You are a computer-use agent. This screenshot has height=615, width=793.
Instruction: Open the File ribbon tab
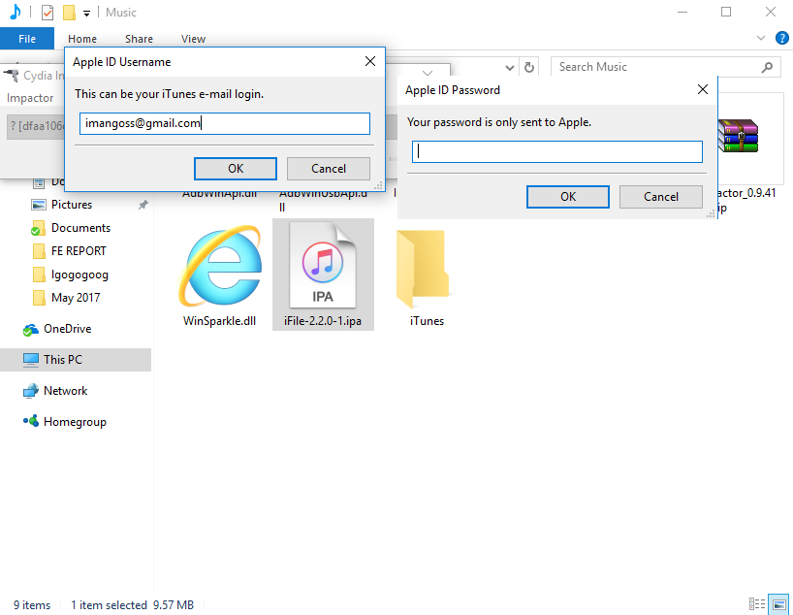tap(27, 39)
